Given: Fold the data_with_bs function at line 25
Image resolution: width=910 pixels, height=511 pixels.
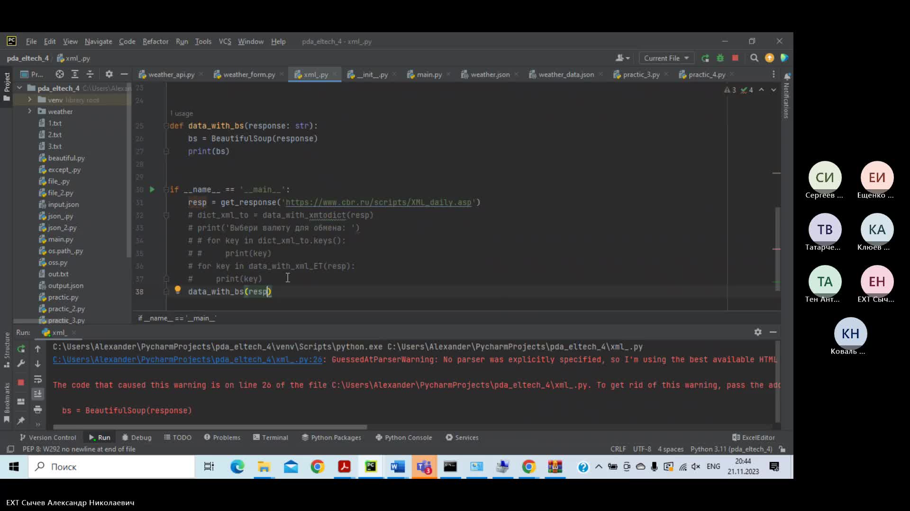Looking at the screenshot, I should 166,126.
